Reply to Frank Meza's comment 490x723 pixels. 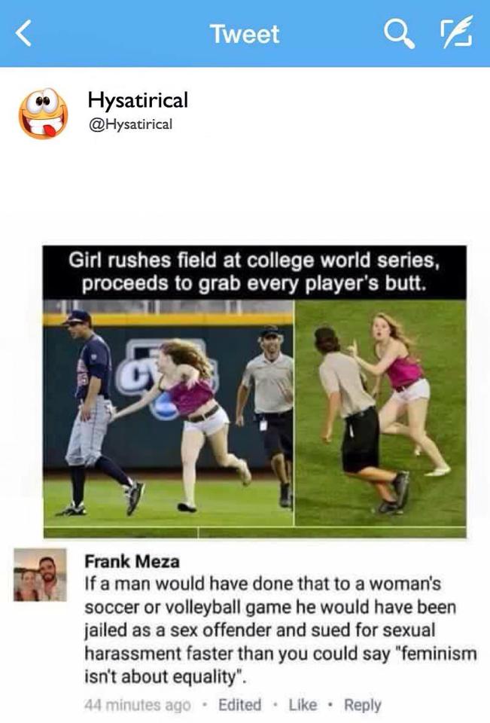point(363,705)
